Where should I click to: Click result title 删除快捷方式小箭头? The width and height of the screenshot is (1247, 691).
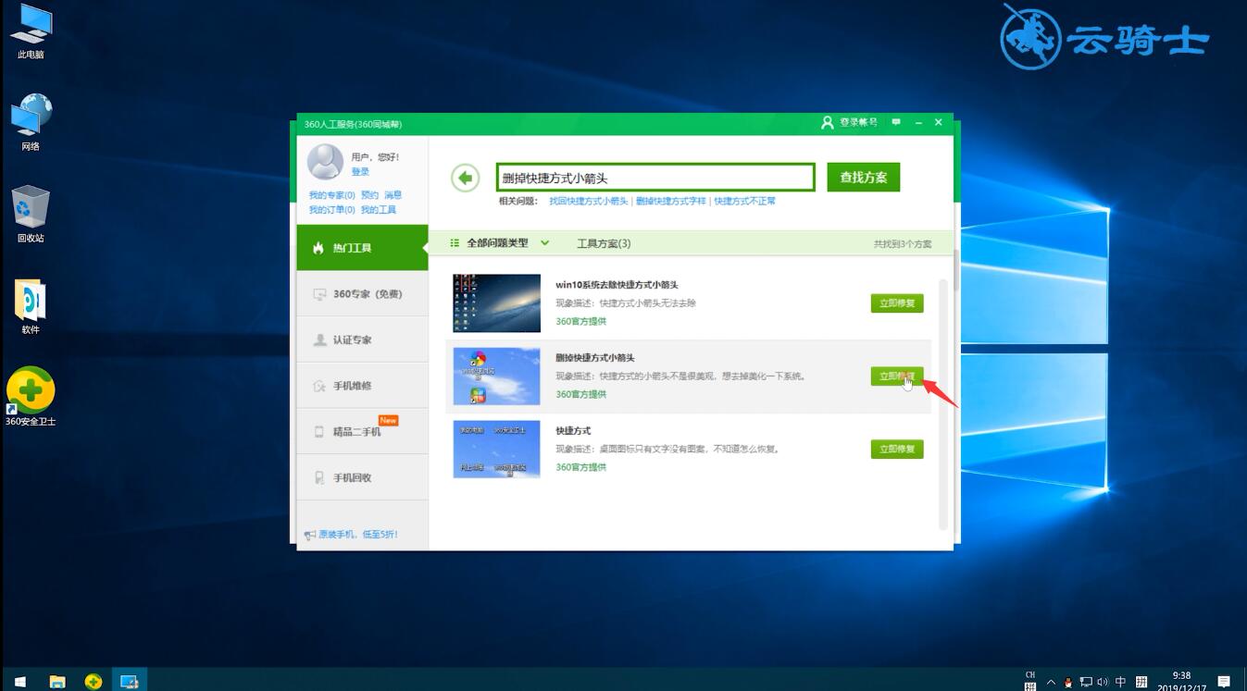point(595,358)
